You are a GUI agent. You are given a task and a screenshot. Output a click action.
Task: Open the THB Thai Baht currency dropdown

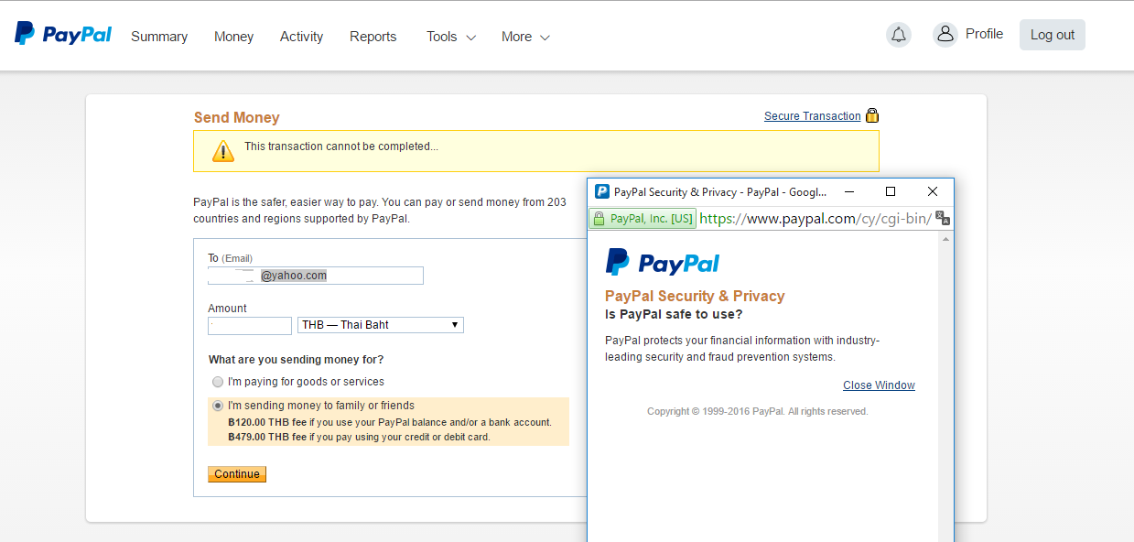tap(381, 325)
